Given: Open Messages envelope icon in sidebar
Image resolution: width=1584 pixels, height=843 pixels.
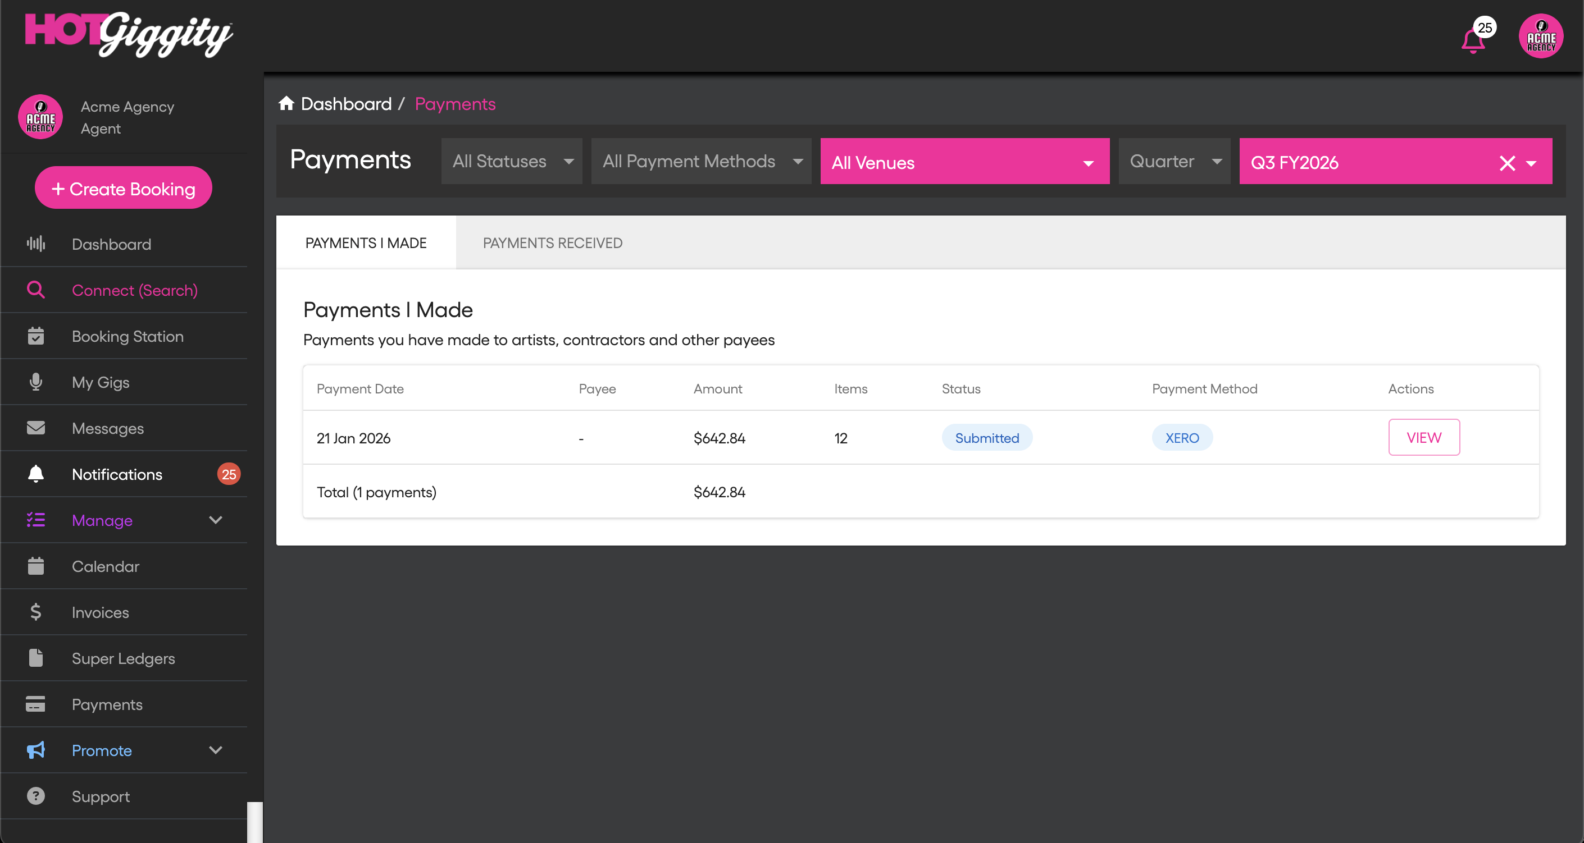Looking at the screenshot, I should [35, 428].
